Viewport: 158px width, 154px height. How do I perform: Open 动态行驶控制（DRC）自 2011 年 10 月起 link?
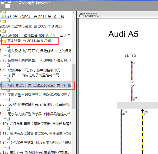pos(32,17)
